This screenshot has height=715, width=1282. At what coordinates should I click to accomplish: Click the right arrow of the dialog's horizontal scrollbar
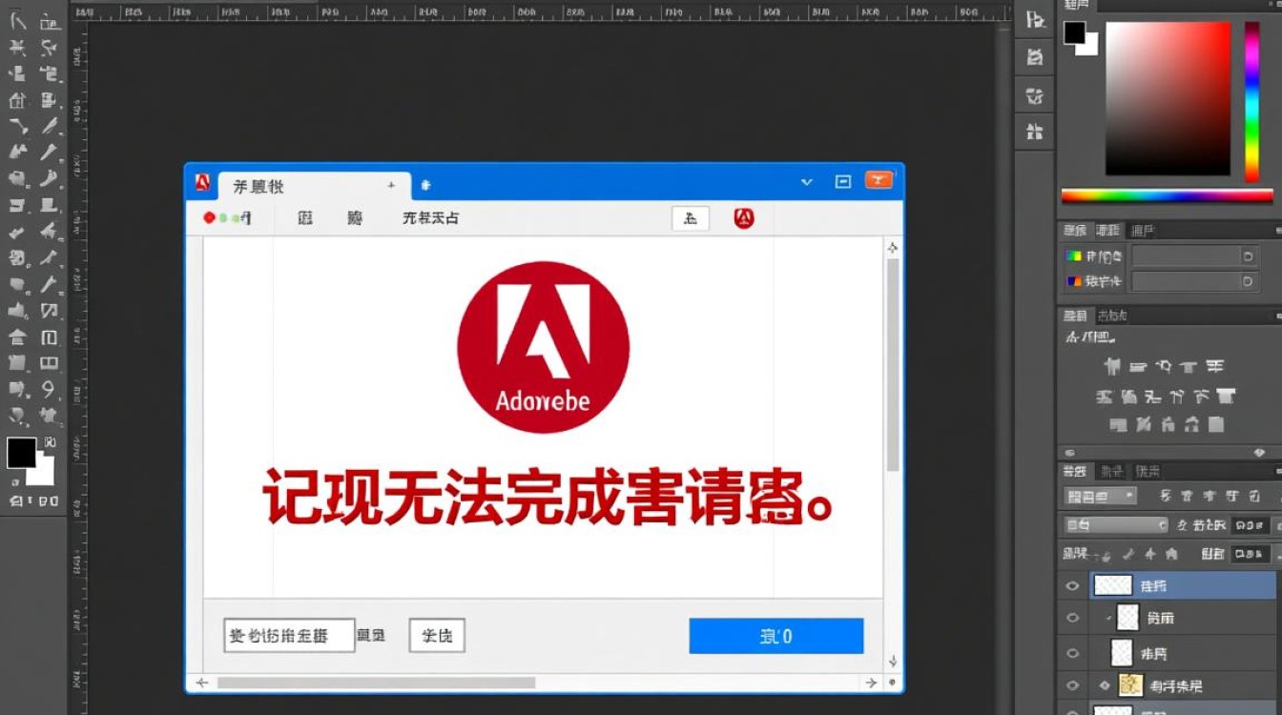click(x=871, y=683)
